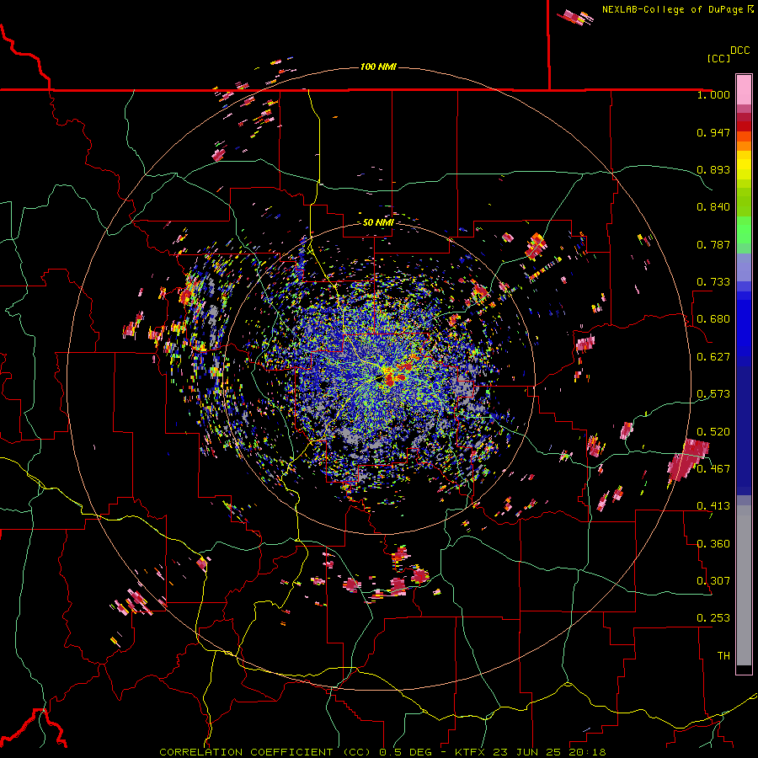Screen dimensions: 758x758
Task: Click the 0.680 color scale value
Action: point(713,319)
